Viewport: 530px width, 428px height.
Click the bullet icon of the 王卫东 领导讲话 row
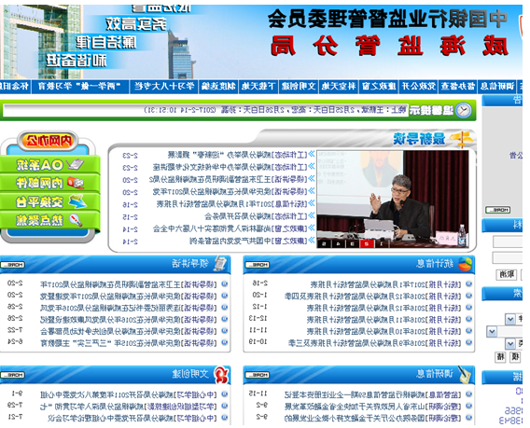[x=225, y=284]
